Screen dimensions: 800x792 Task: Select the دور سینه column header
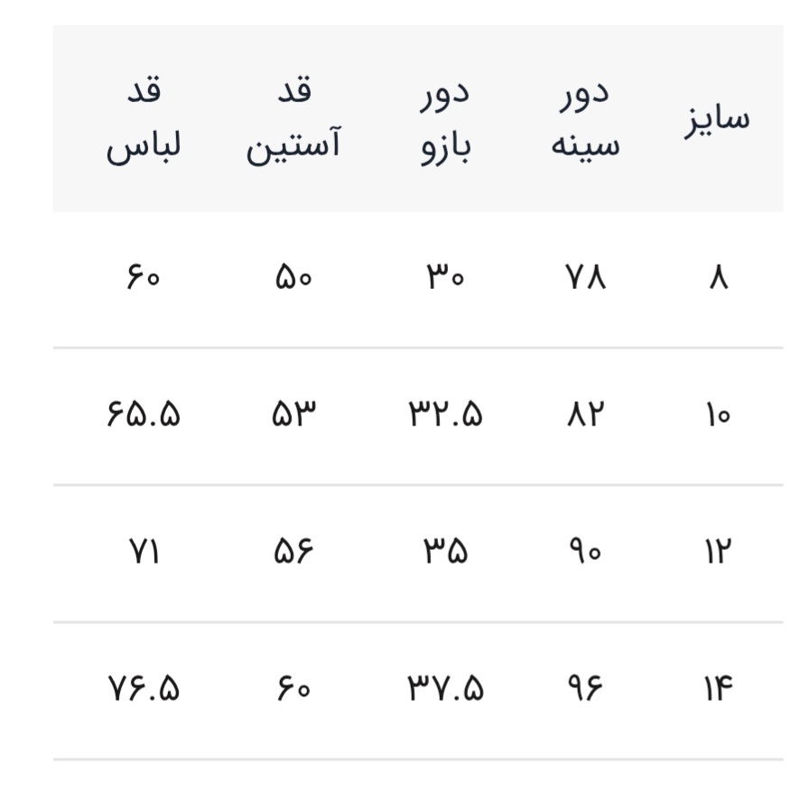(x=585, y=119)
